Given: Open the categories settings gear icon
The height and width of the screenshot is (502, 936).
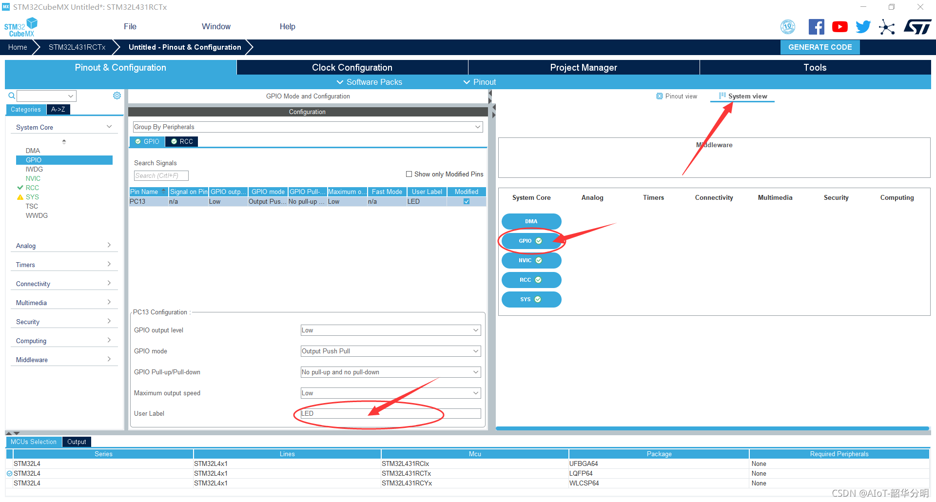Looking at the screenshot, I should point(117,96).
